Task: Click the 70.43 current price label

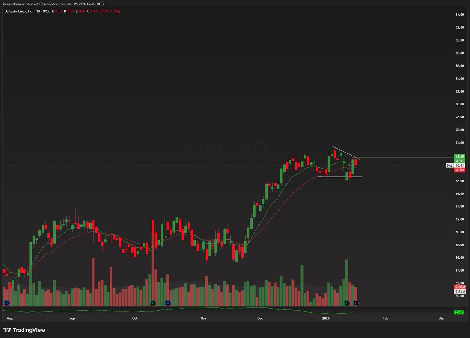Action: (459, 165)
